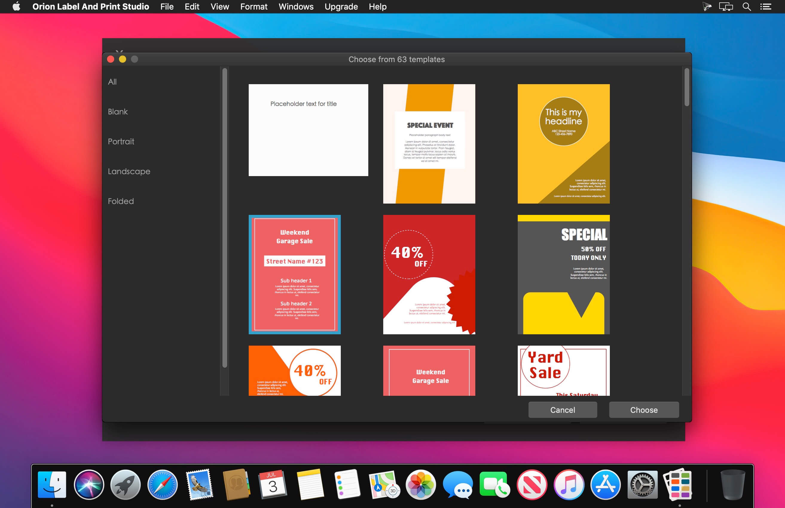The width and height of the screenshot is (785, 508).
Task: Open Launchpad rocket icon
Action: coord(125,484)
